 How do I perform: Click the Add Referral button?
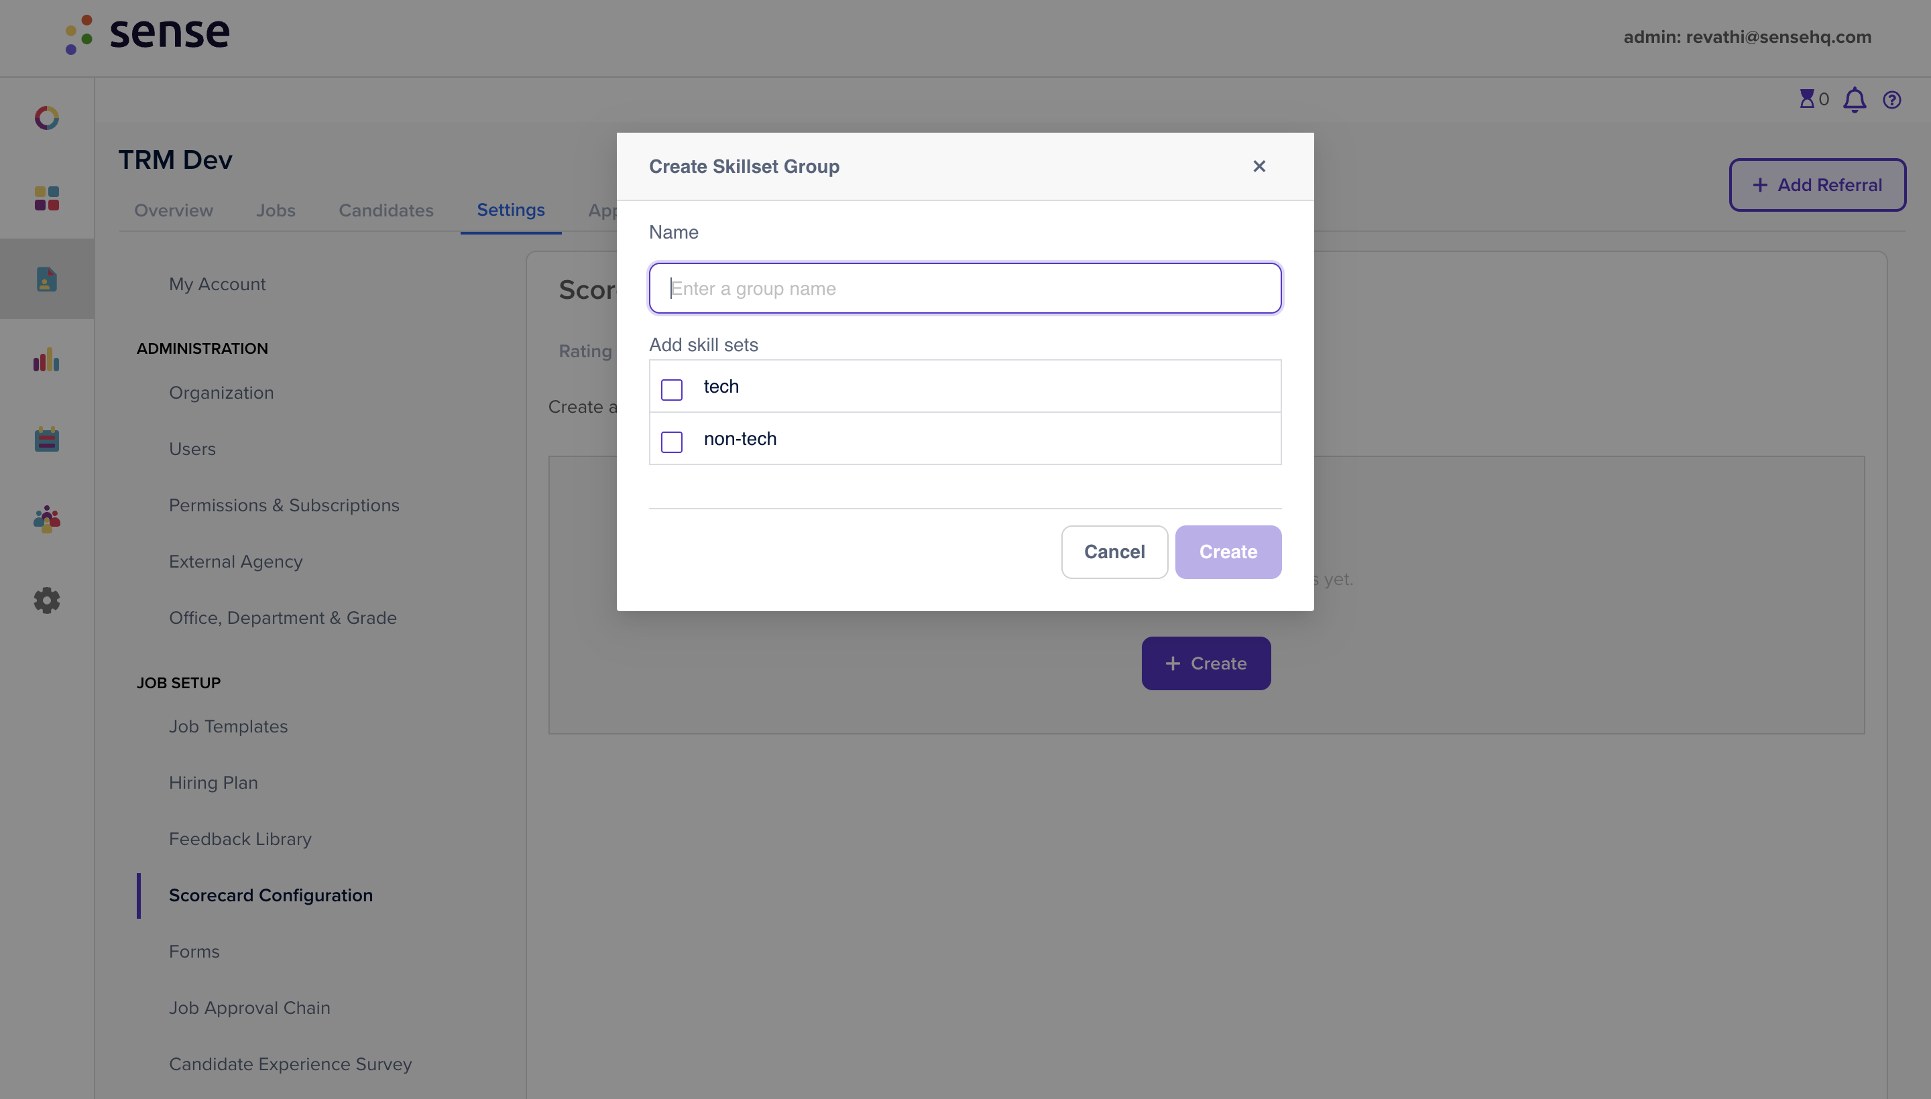[1818, 185]
